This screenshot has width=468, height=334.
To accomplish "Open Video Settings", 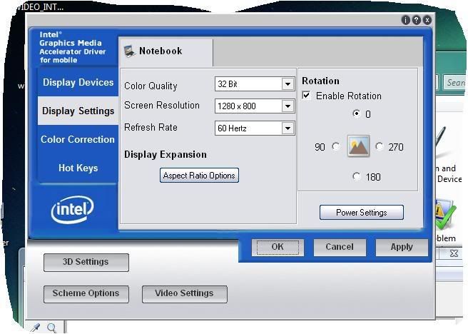I will pyautogui.click(x=185, y=294).
